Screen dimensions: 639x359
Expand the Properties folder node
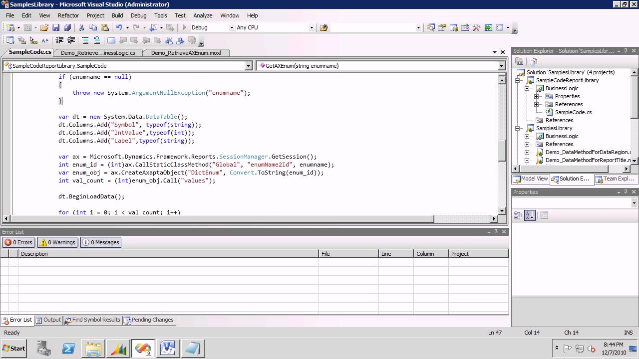[x=537, y=96]
